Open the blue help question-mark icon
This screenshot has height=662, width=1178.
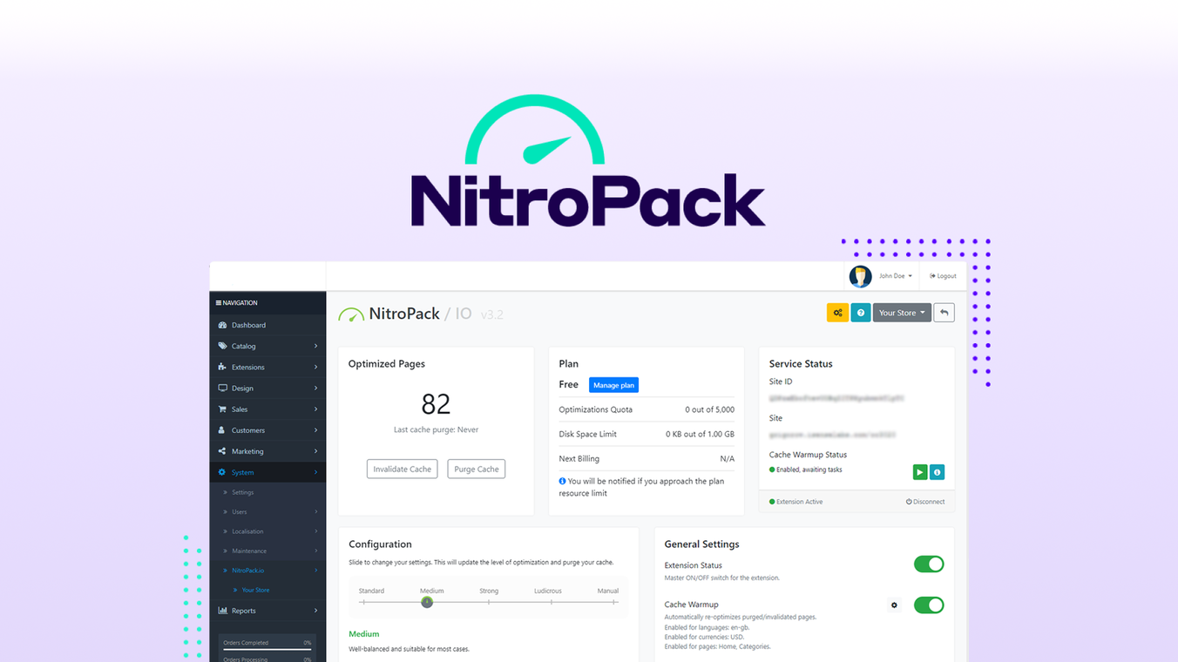point(861,312)
